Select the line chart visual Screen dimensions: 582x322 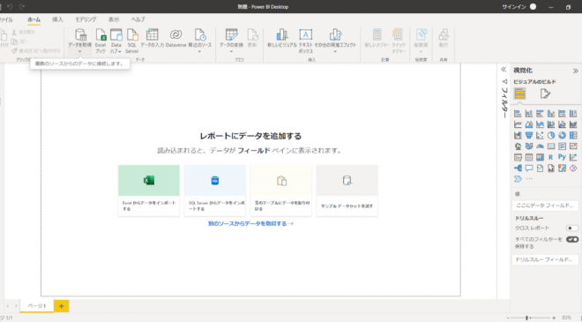pyautogui.click(x=518, y=124)
